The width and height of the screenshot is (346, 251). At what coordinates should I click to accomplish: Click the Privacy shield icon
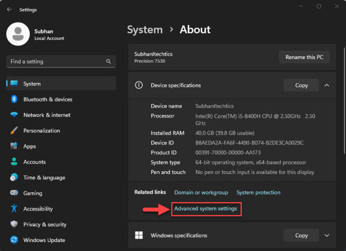click(14, 224)
